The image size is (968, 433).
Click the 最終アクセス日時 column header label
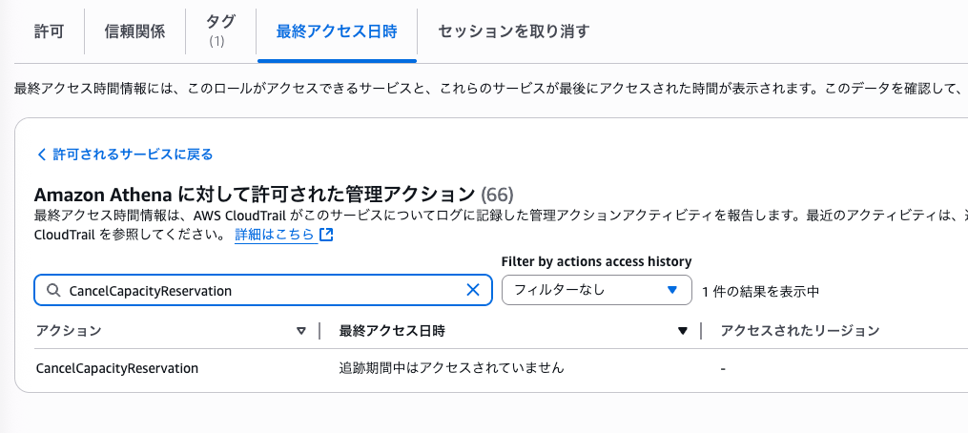tap(392, 331)
